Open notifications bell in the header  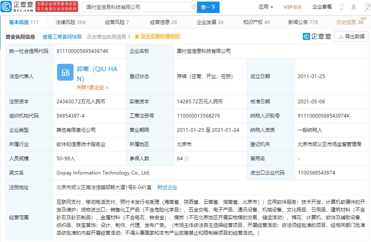coord(354,7)
